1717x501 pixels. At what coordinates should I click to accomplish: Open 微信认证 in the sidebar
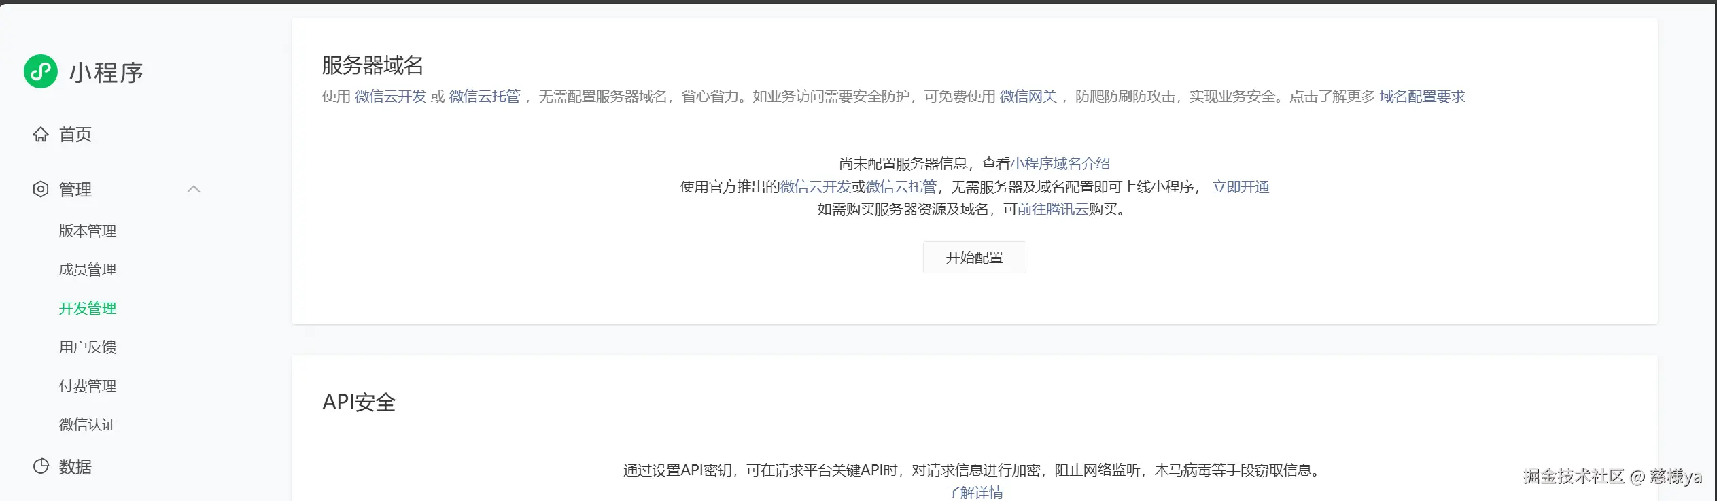(88, 425)
